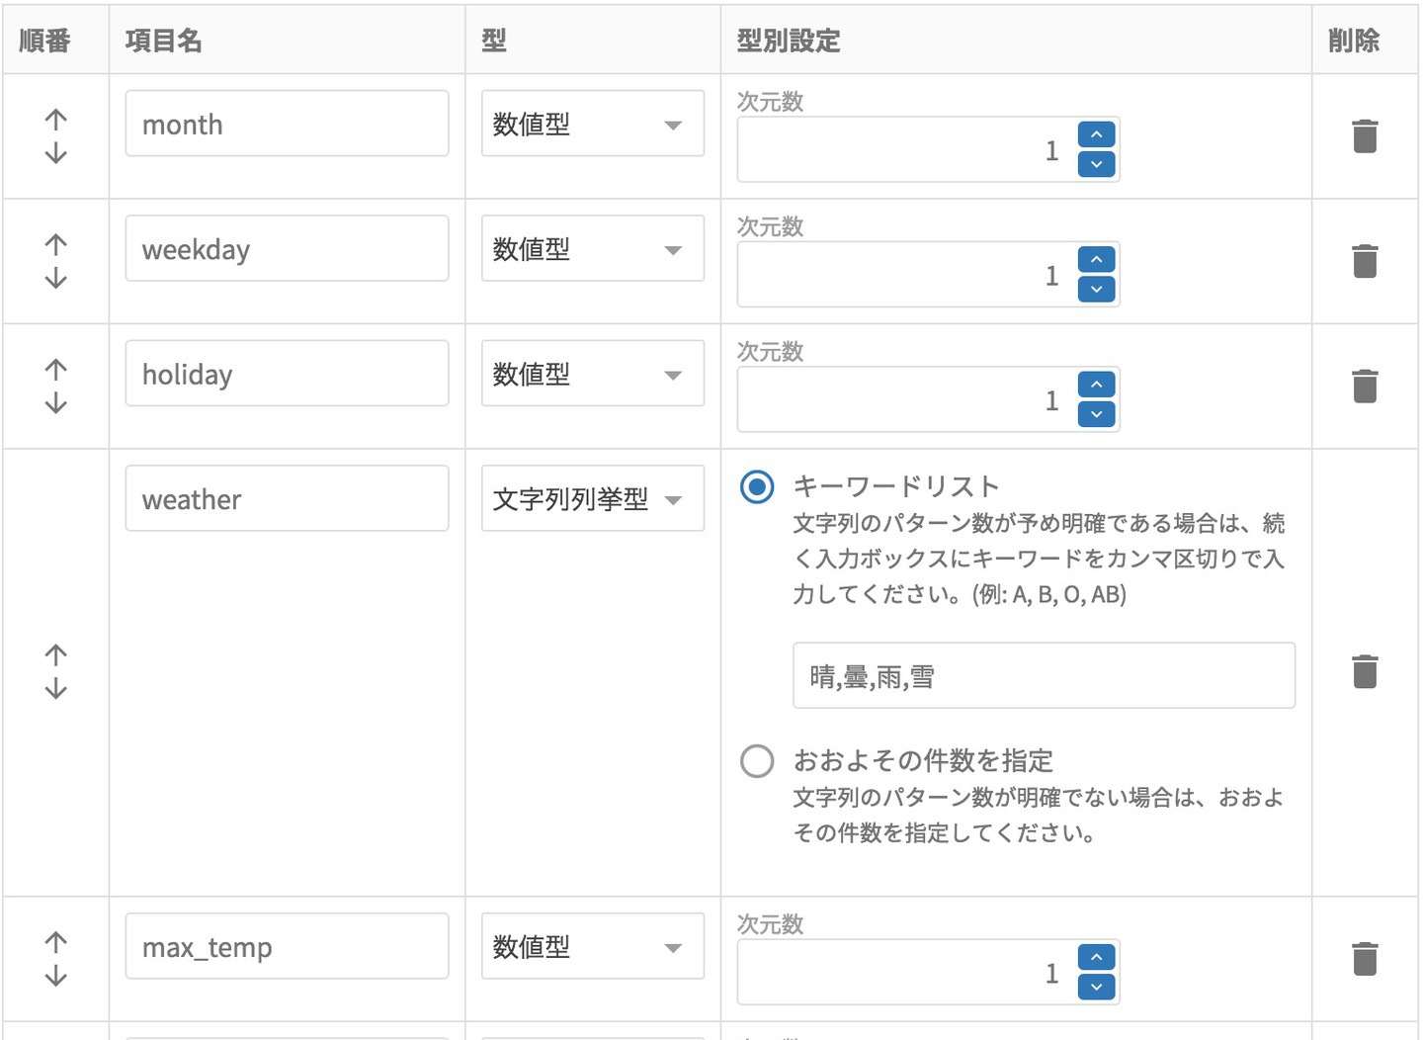The image size is (1423, 1040).
Task: Delete the weather row with trash icon
Action: pyautogui.click(x=1365, y=671)
